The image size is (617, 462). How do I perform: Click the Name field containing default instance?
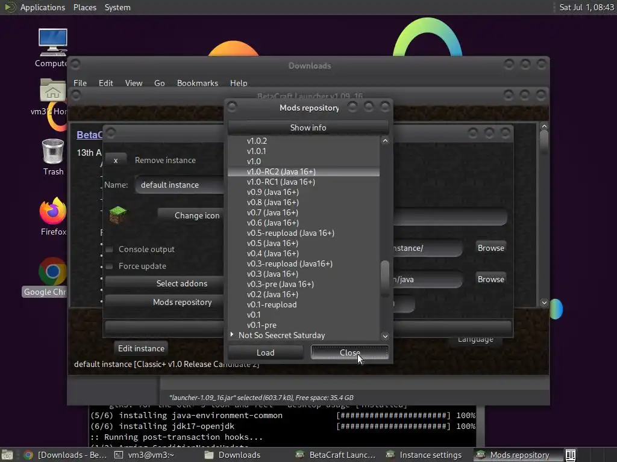180,185
